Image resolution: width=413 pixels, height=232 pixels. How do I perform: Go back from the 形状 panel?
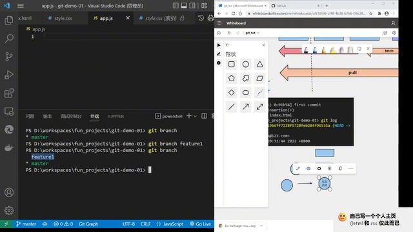pos(228,45)
